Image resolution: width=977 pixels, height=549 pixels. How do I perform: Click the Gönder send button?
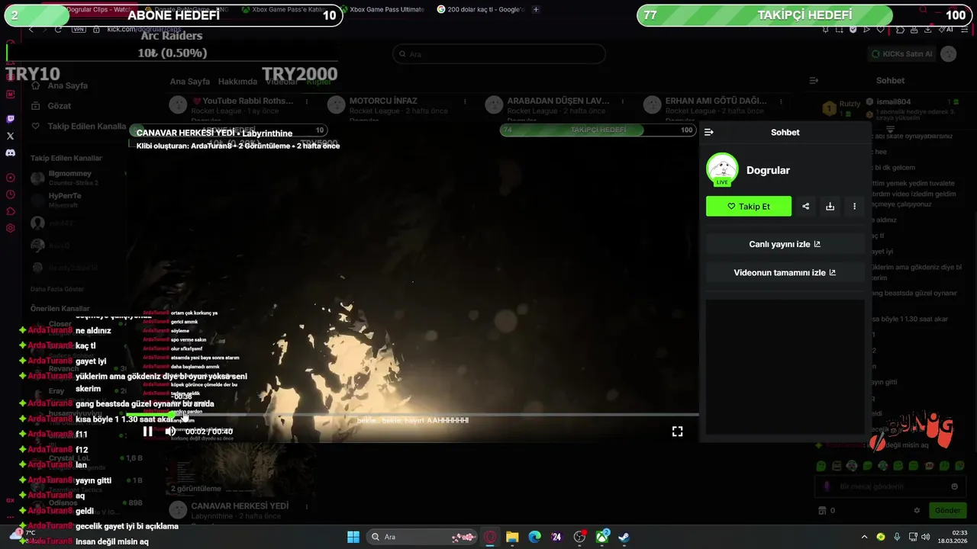[946, 510]
